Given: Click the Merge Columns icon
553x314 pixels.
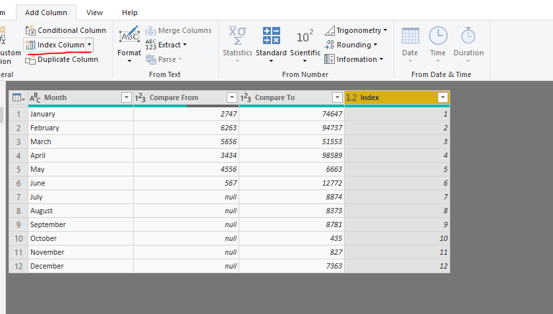Looking at the screenshot, I should click(150, 31).
